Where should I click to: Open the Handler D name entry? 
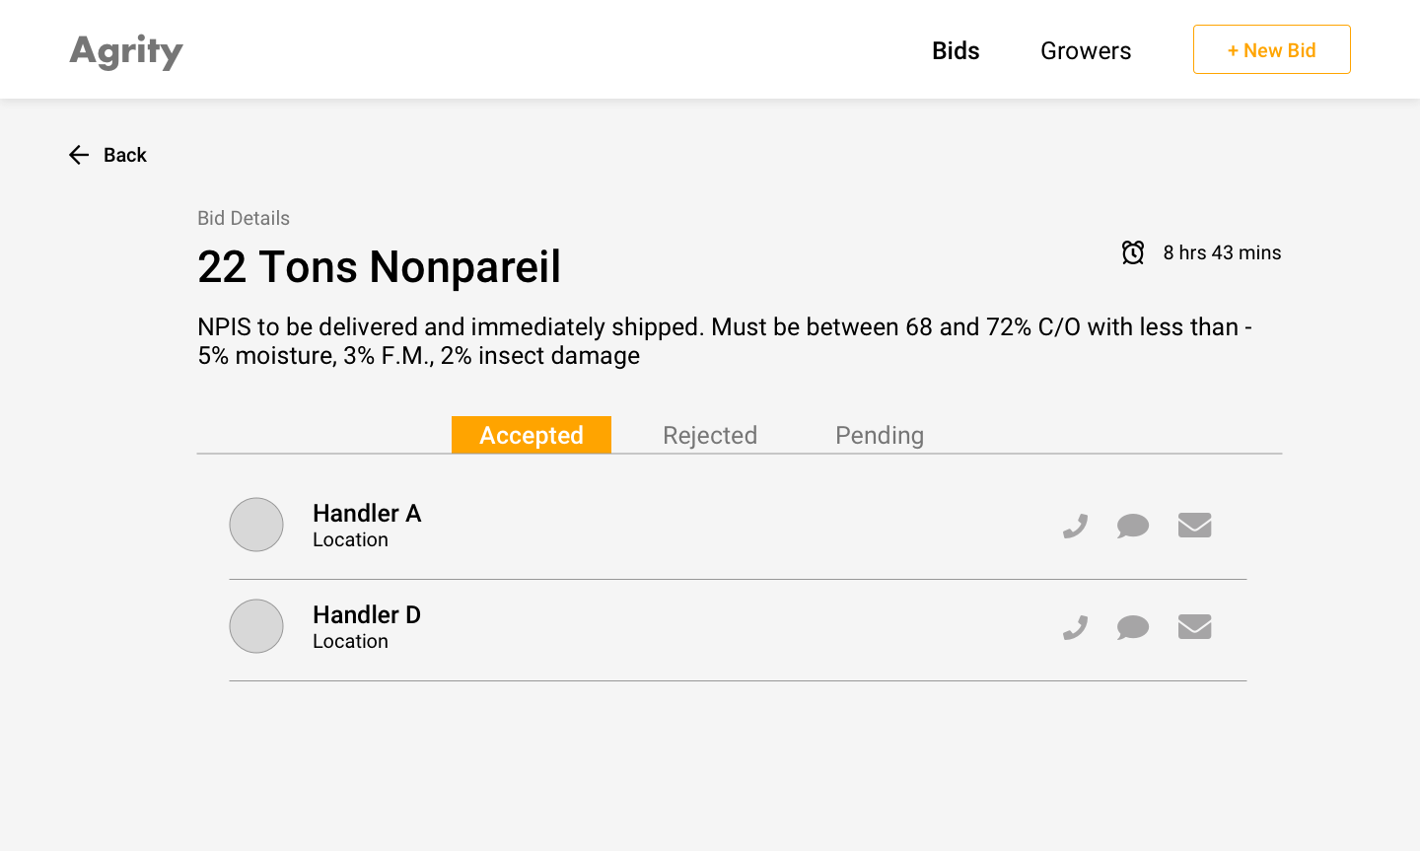coord(367,614)
